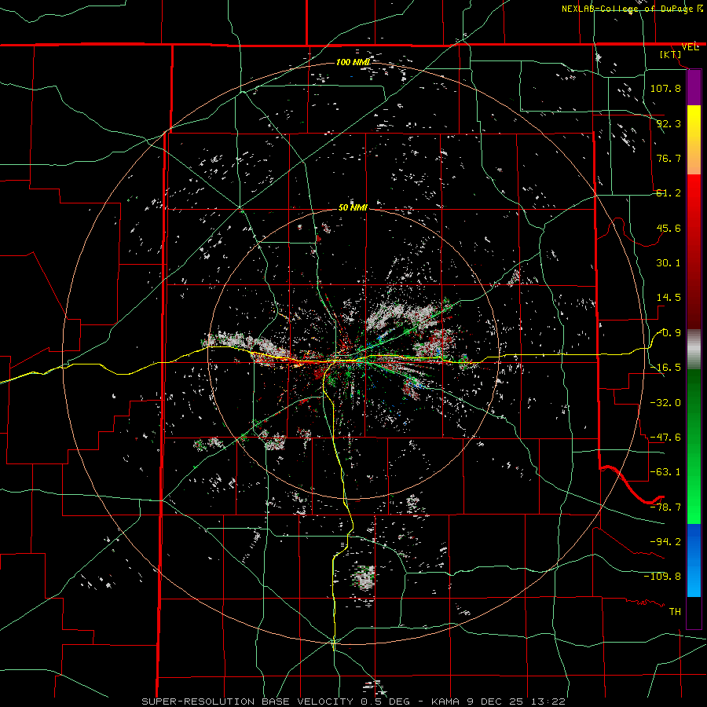Pick the blue segment of velocity scale

694,560
